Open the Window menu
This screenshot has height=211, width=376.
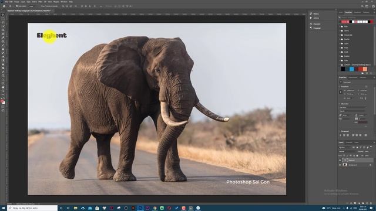tap(64, 2)
